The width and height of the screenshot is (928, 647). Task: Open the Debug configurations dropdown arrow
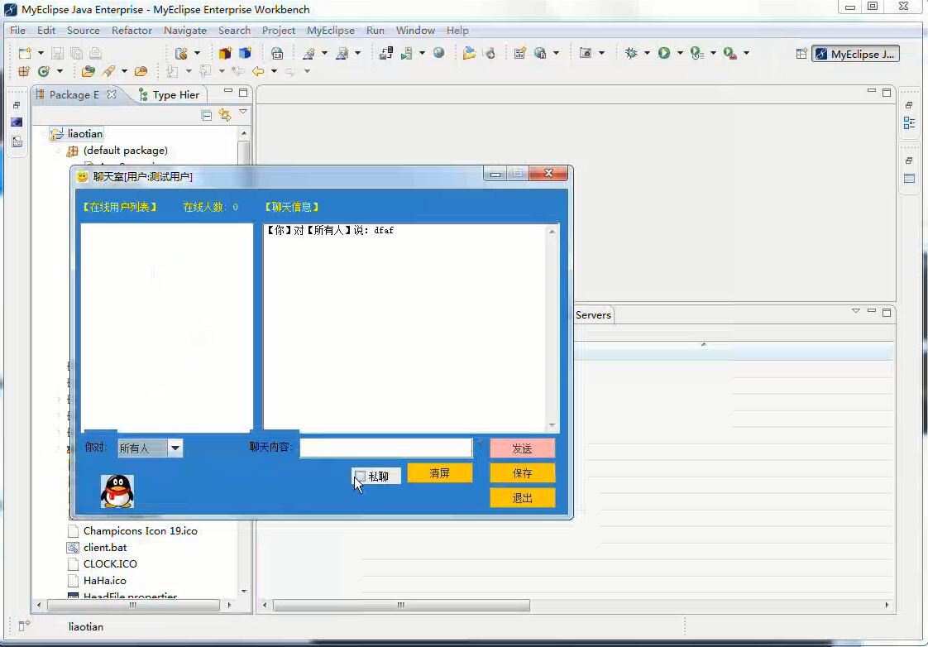tap(647, 53)
